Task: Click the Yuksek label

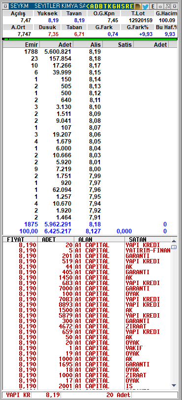Action: [47, 13]
